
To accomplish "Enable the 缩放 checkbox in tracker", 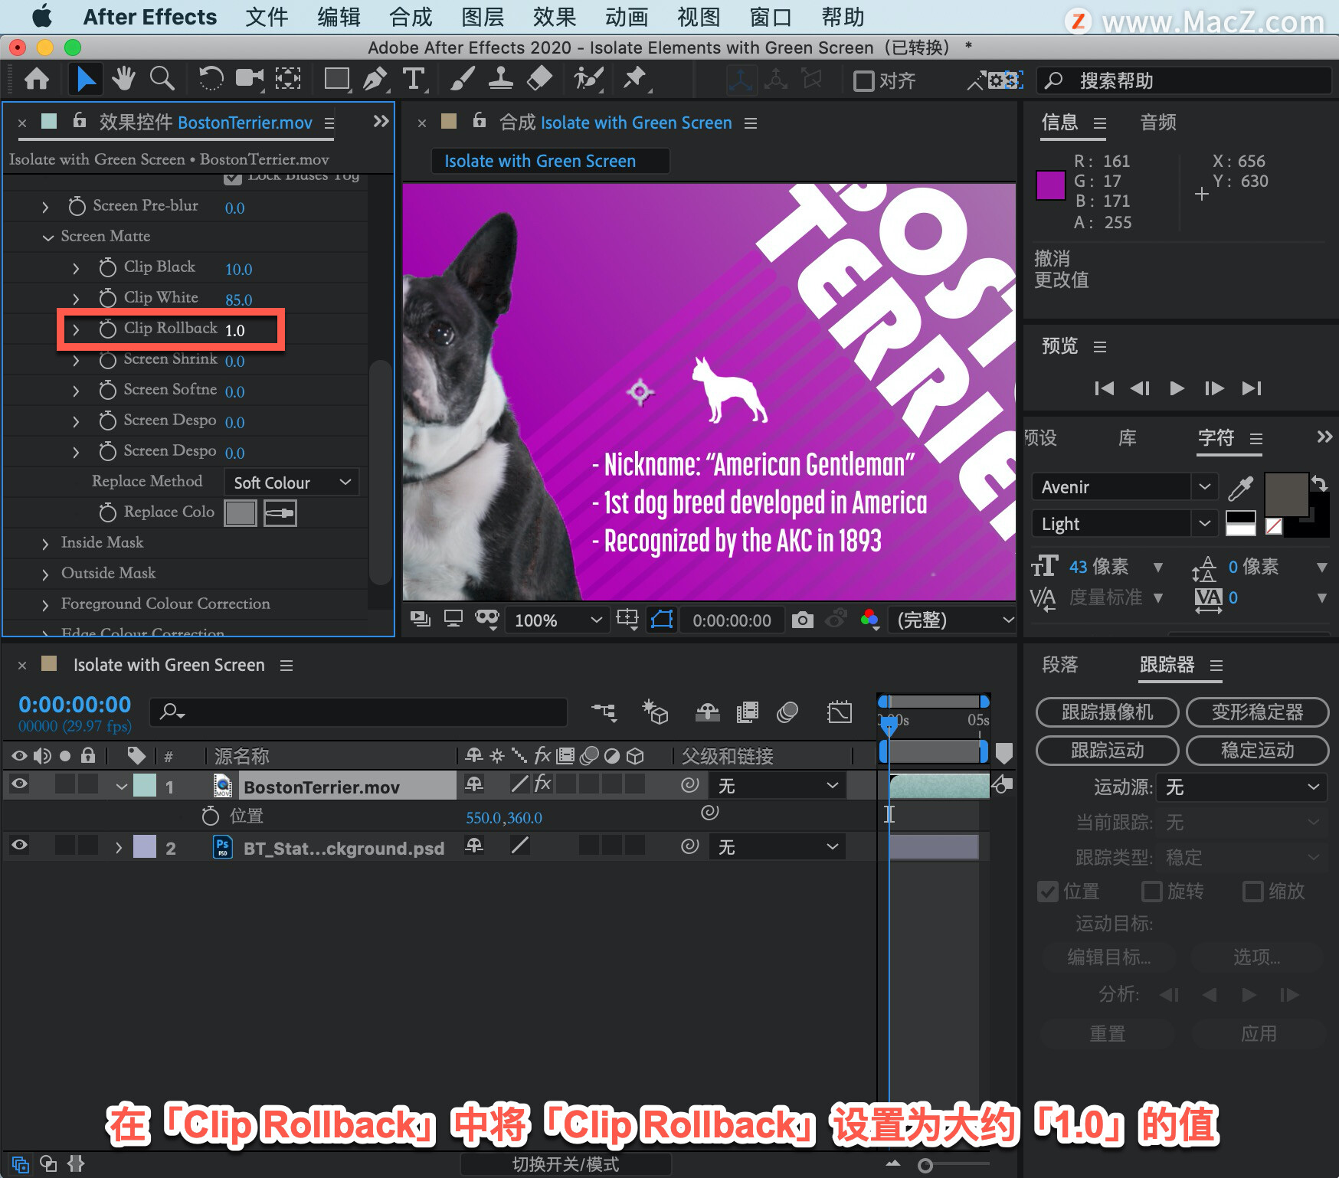I will [1252, 892].
